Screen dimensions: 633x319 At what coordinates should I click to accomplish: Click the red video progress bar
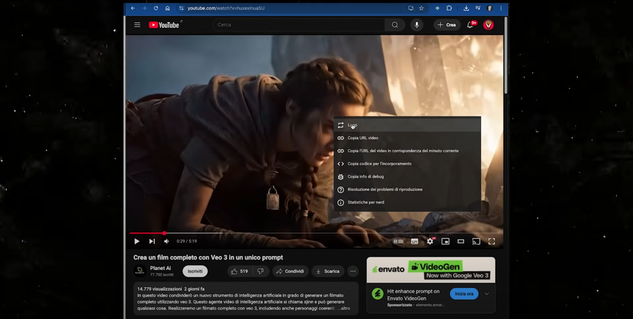147,233
